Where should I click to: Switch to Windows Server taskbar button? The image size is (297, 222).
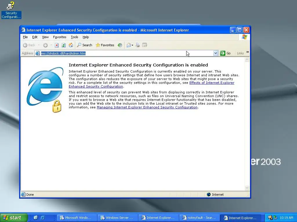pyautogui.click(x=117, y=218)
